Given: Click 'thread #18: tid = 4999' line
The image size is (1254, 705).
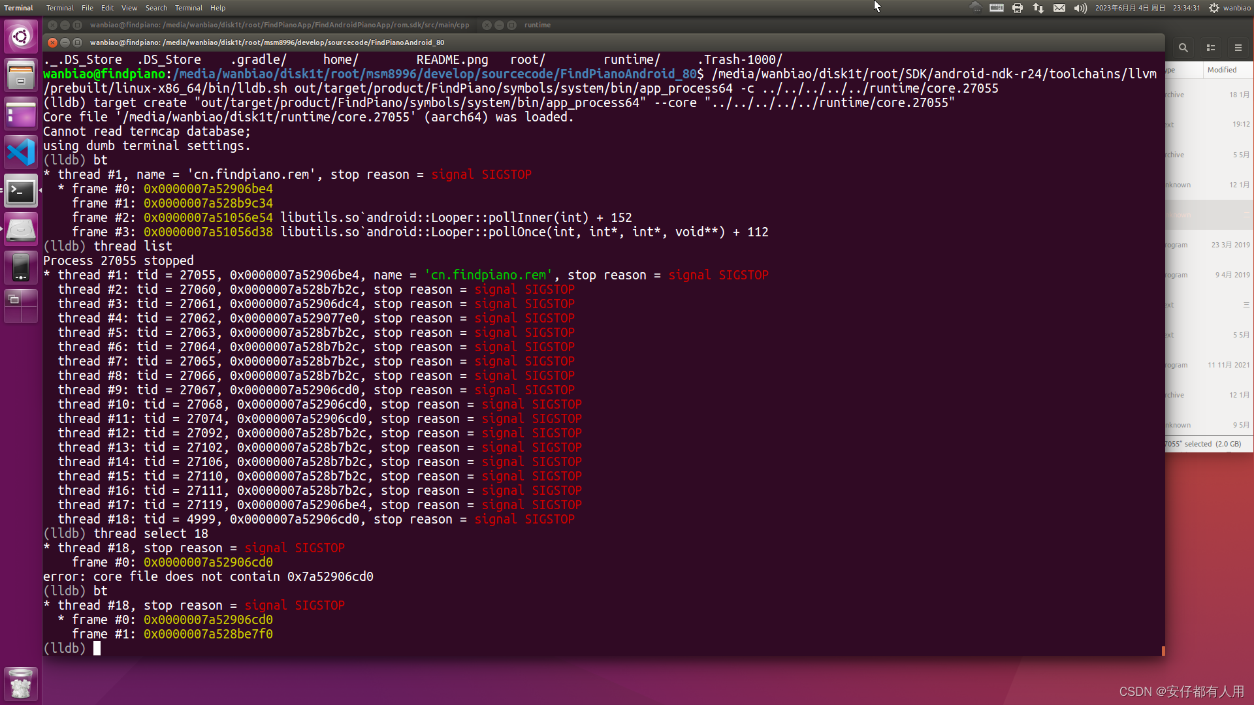Looking at the screenshot, I should pos(316,519).
